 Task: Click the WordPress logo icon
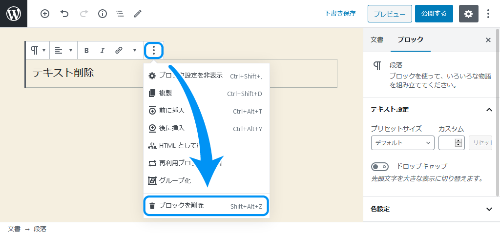13,14
